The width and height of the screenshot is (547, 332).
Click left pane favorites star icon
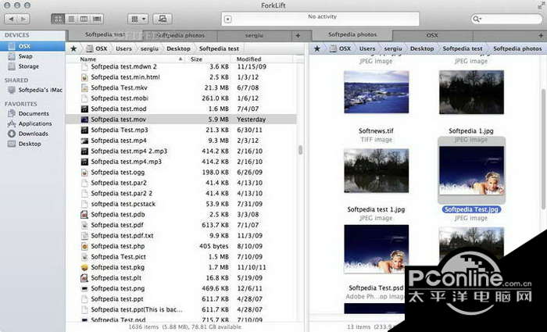[73, 48]
